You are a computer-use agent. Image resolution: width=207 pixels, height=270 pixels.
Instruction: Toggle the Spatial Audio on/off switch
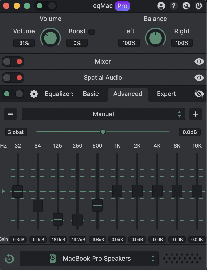[13, 78]
